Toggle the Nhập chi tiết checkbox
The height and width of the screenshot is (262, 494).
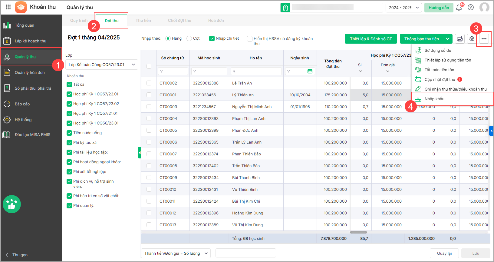click(x=212, y=38)
